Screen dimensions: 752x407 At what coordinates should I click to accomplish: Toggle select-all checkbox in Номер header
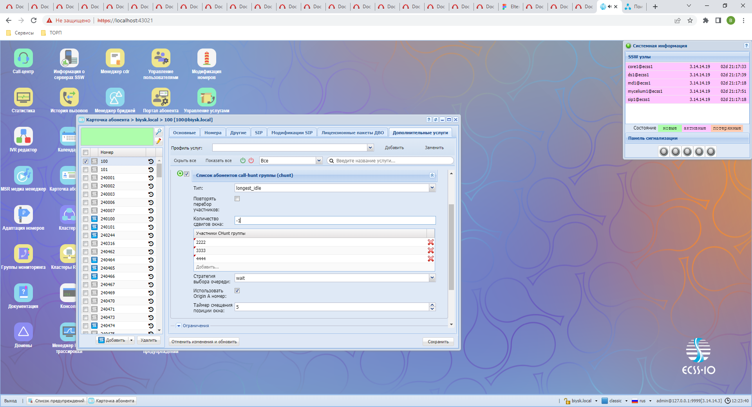pyautogui.click(x=85, y=152)
